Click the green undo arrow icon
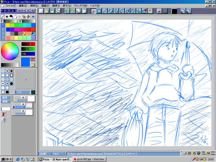216x162 pixels. 67,11
